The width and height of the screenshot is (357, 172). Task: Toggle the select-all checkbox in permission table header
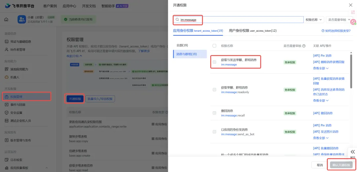click(x=214, y=46)
